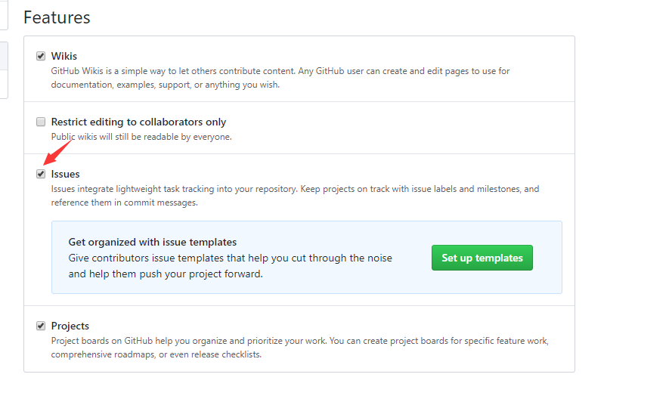Click the Issues label text
The width and height of the screenshot is (669, 399).
click(65, 174)
